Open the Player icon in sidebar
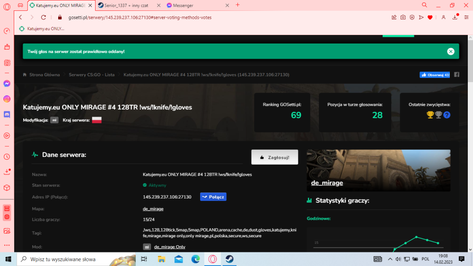473x266 pixels. pos(7,136)
